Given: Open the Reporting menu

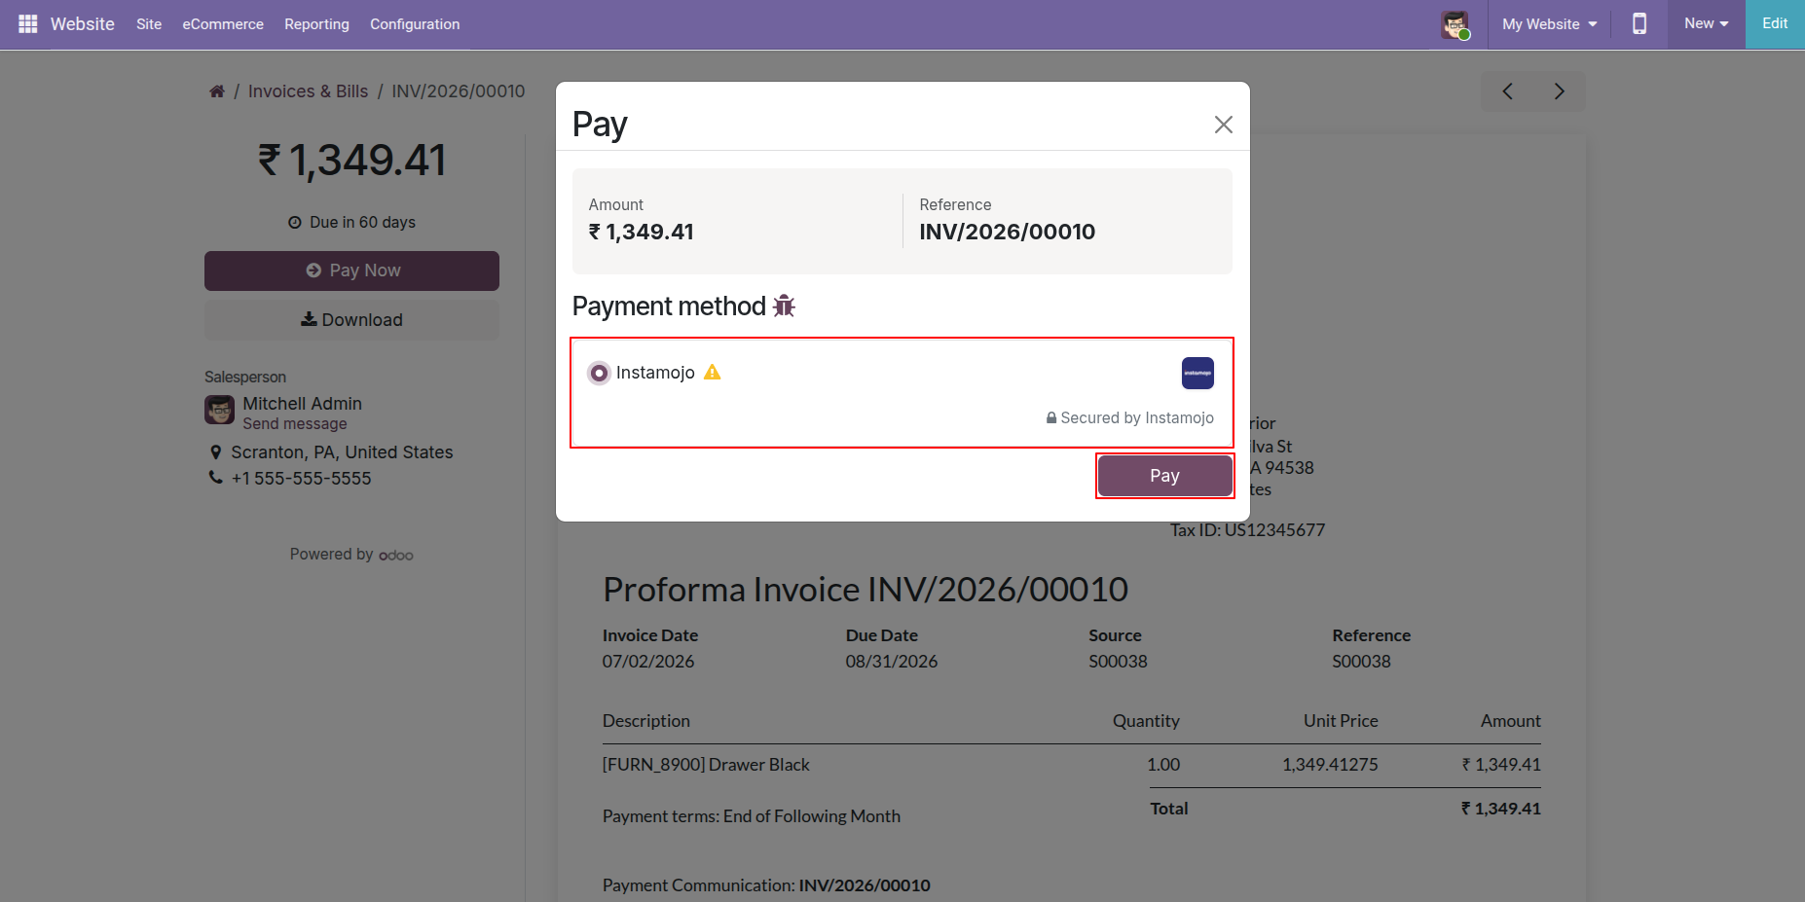Looking at the screenshot, I should point(316,24).
